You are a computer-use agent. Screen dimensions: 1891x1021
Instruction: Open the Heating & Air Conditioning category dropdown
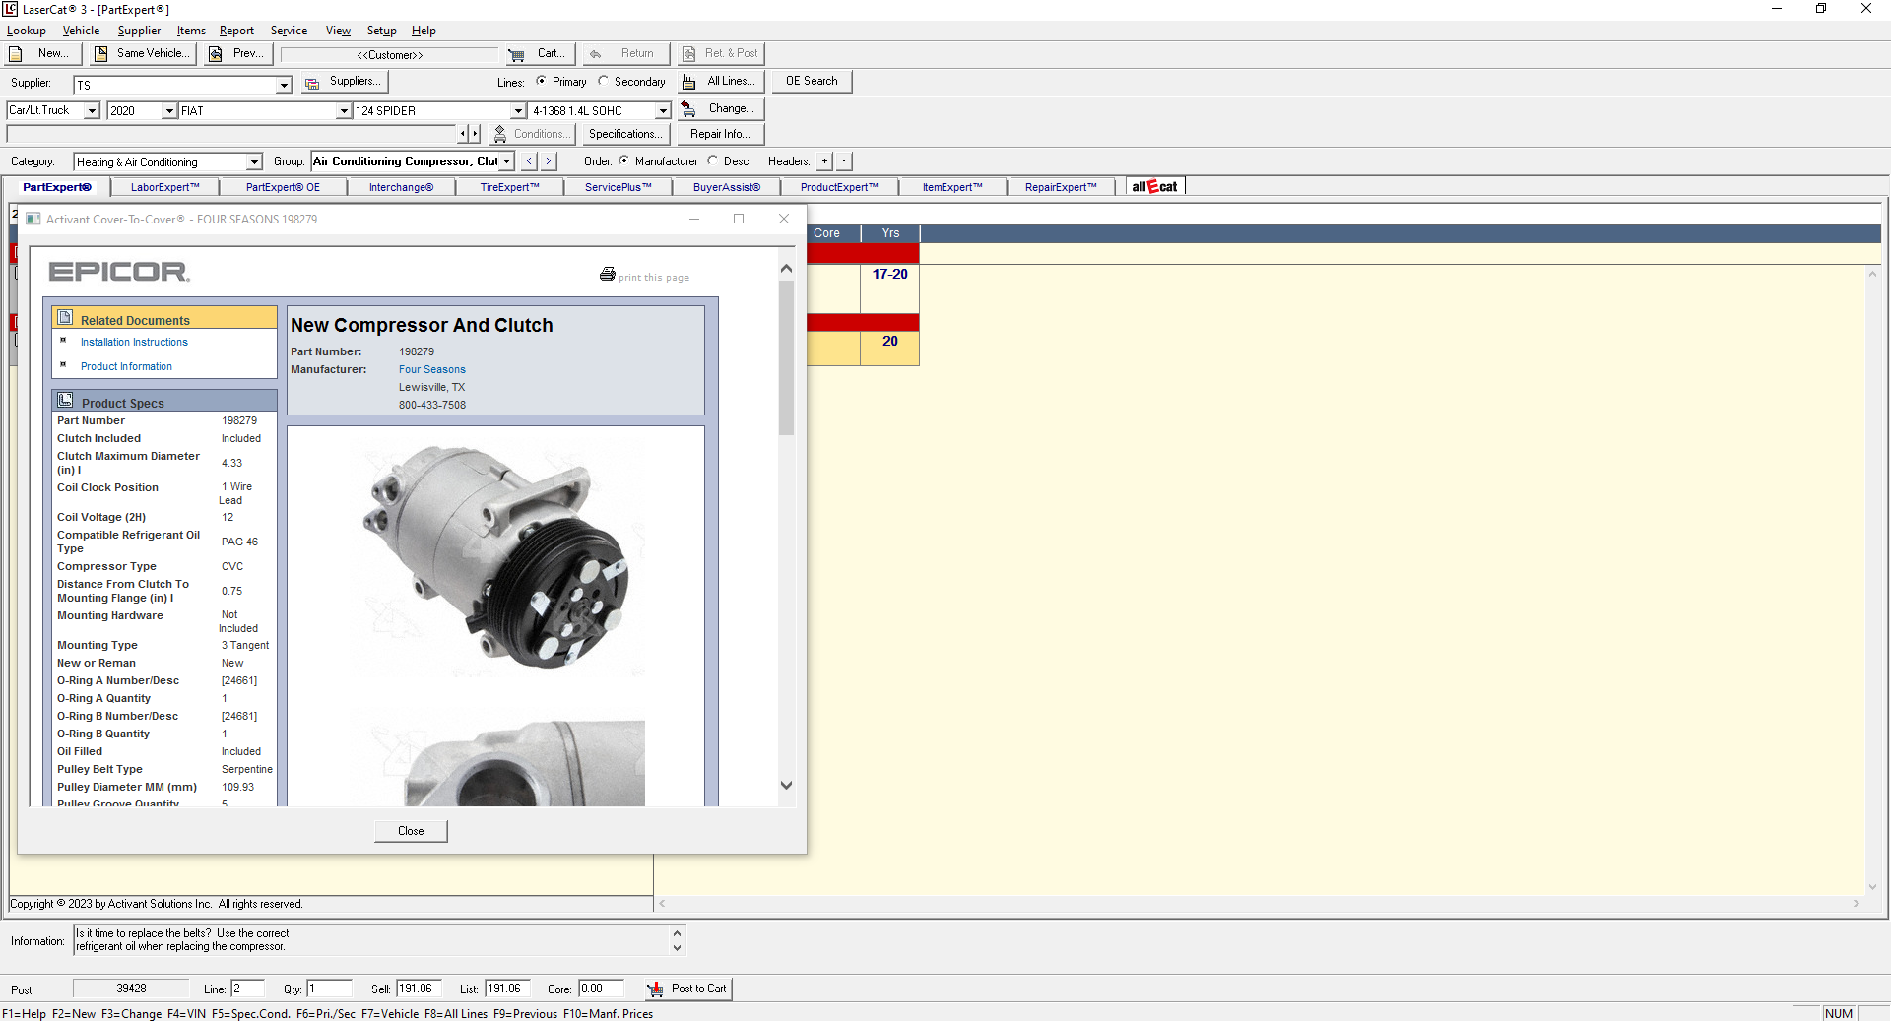[x=254, y=161]
